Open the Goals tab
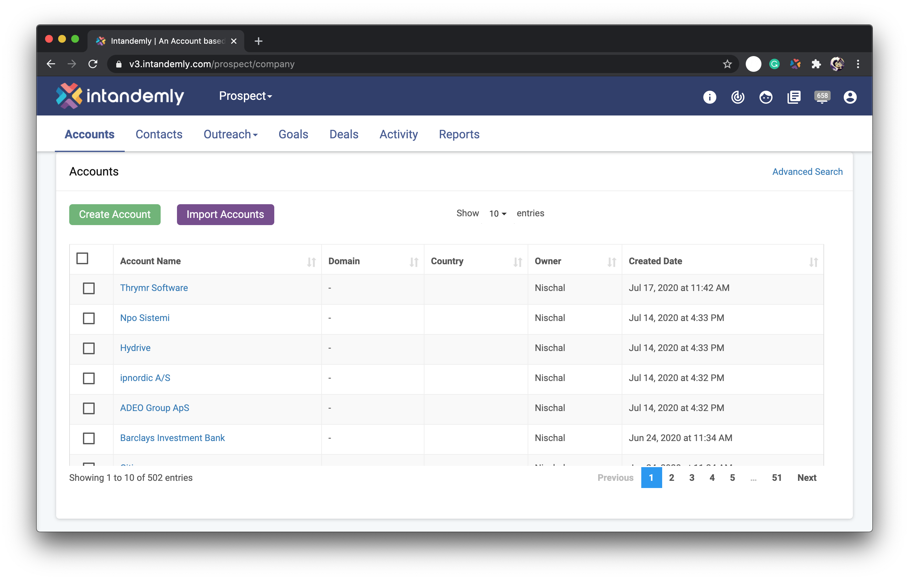Screen dimensions: 909x580 pos(293,134)
